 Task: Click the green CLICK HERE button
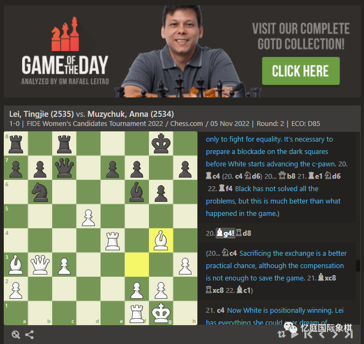pos(301,71)
